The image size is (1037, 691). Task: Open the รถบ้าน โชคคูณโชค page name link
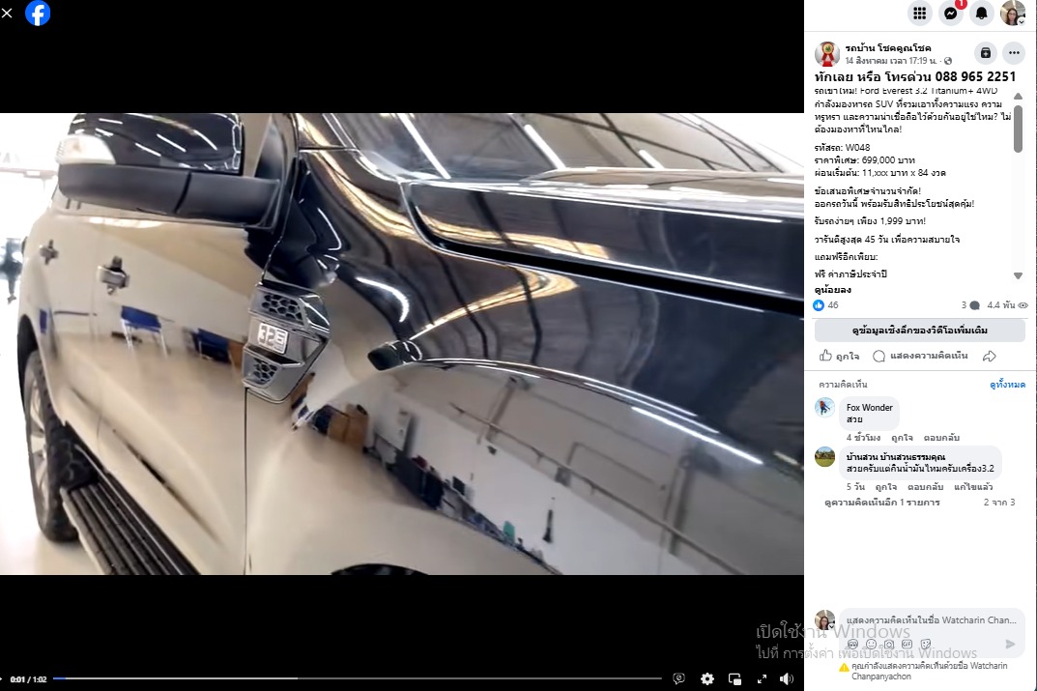[x=887, y=48]
